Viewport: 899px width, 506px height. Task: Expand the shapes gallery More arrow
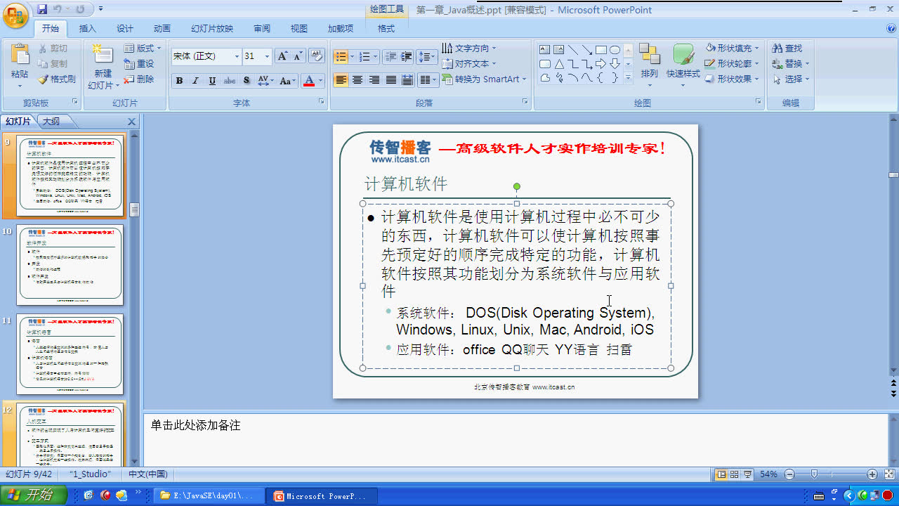pyautogui.click(x=628, y=78)
